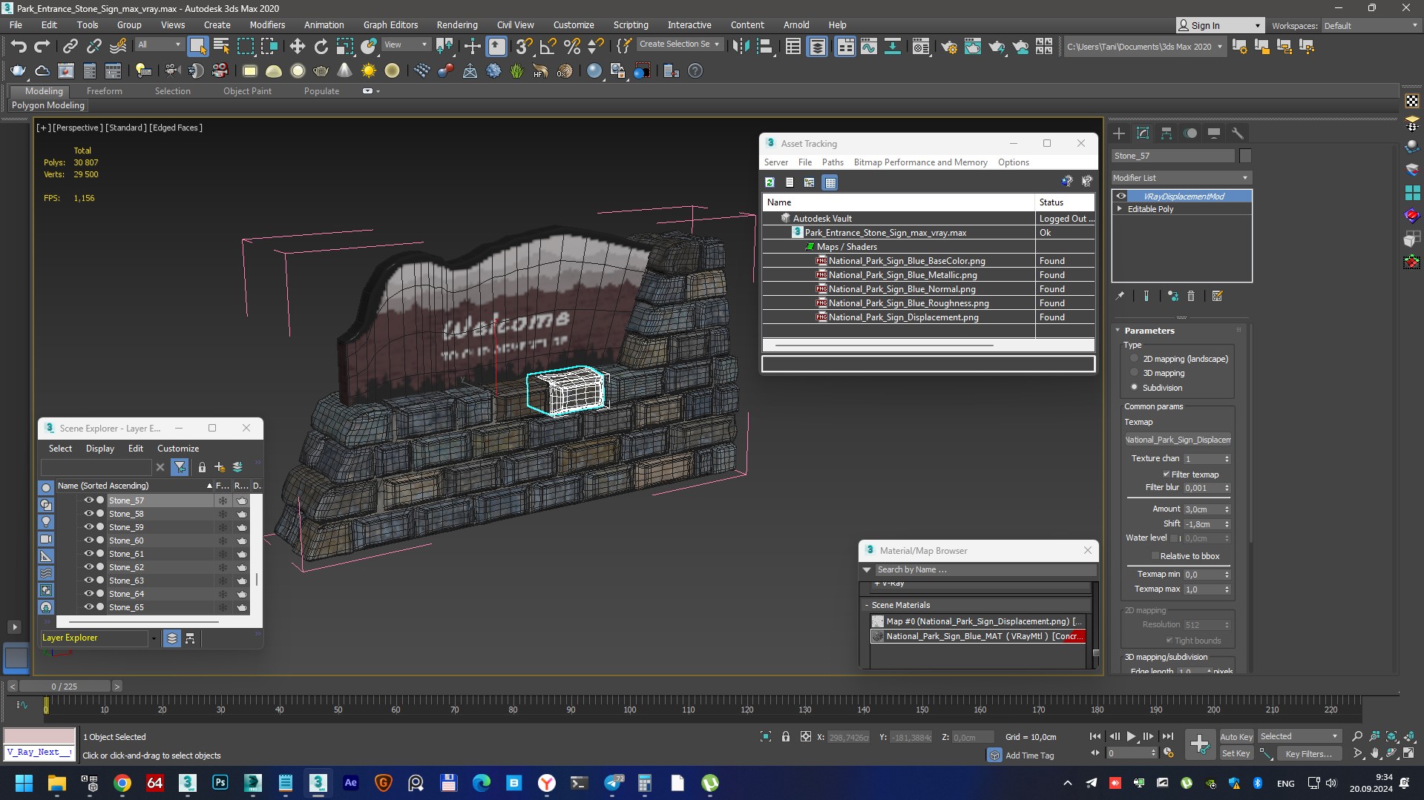Click Pin Stack icon below modifier stack

pyautogui.click(x=1120, y=296)
